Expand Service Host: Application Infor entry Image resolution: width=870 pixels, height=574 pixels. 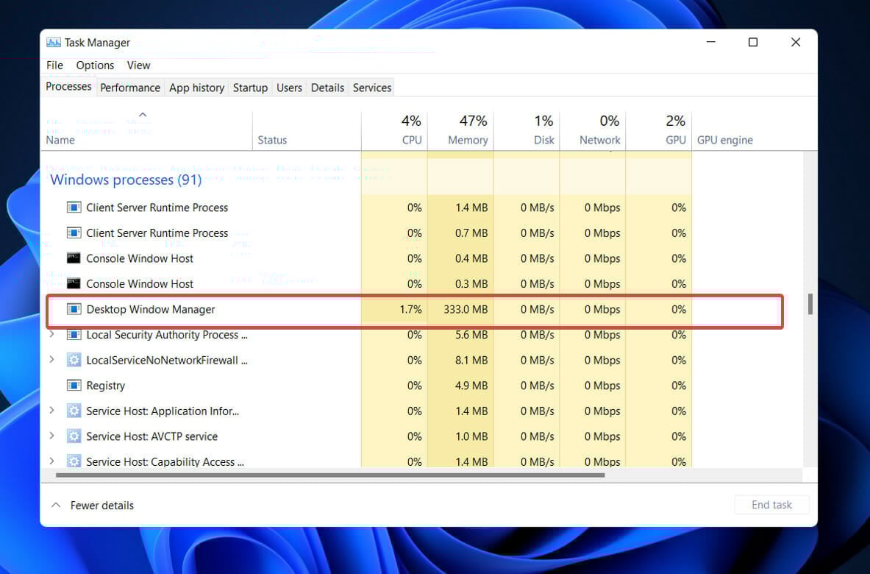point(51,411)
